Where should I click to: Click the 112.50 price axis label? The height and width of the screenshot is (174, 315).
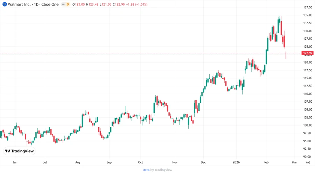[308, 86]
